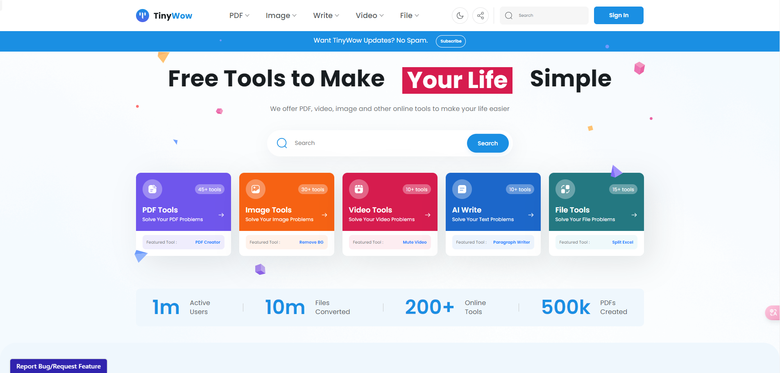Viewport: 780px width, 373px height.
Task: Select the Video Tools 10+ tools badge
Action: (417, 189)
